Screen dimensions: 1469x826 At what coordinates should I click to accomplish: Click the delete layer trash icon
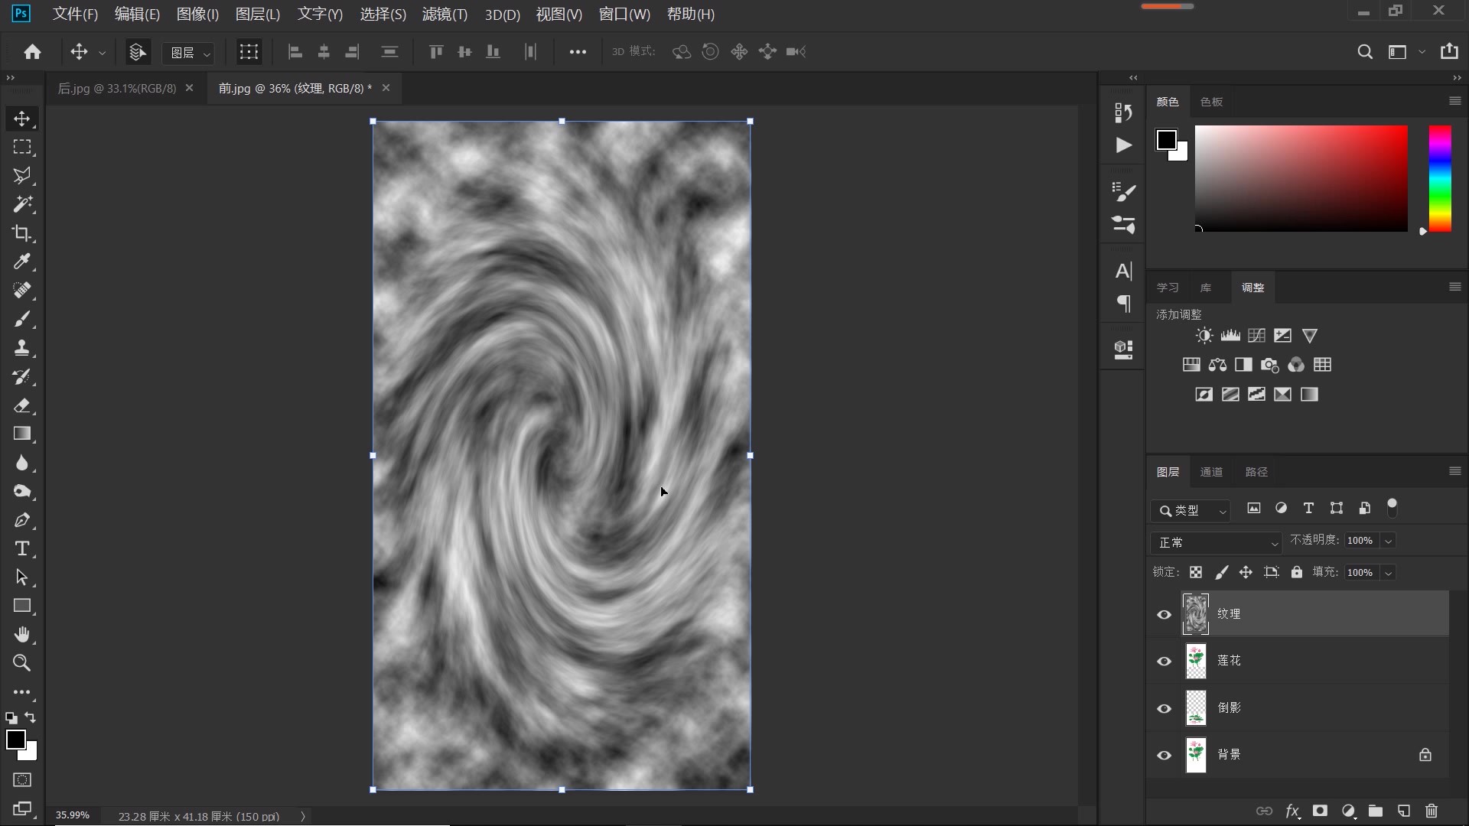click(x=1432, y=811)
